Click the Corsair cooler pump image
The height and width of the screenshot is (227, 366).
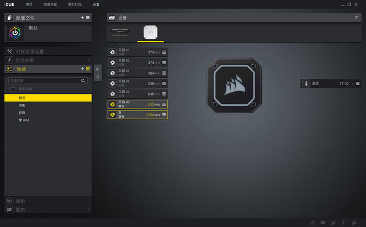coord(234,85)
